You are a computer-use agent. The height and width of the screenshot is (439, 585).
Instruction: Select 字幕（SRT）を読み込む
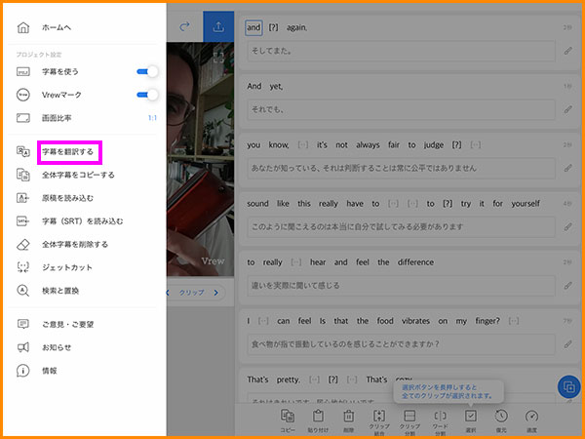(x=83, y=221)
